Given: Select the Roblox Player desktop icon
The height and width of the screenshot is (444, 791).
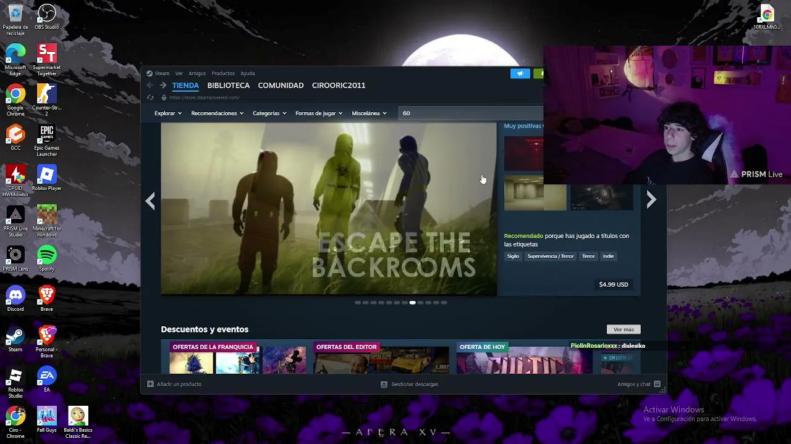Looking at the screenshot, I should 47,178.
